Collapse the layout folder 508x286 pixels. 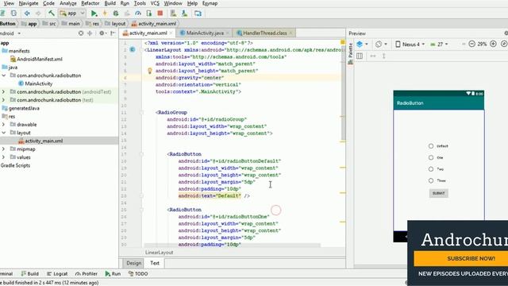tap(4, 133)
